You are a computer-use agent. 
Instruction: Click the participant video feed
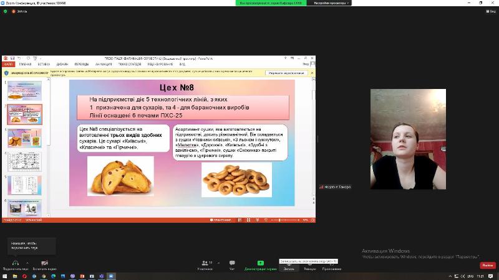point(408,139)
